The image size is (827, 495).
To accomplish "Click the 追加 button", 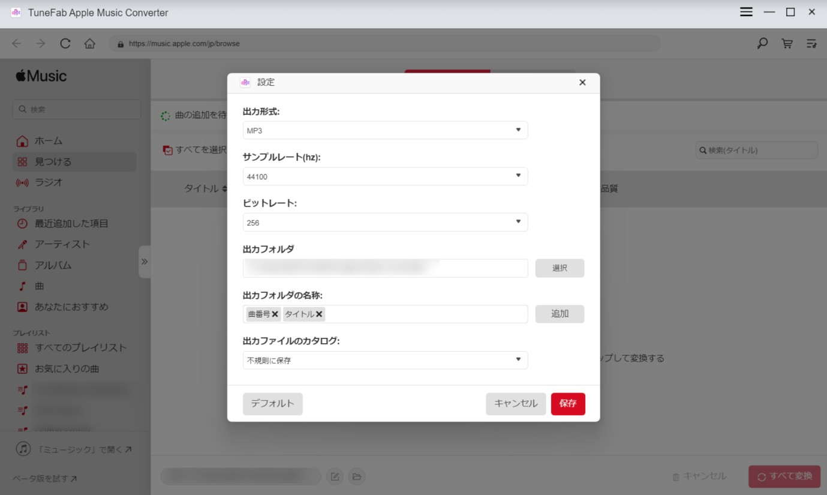I will [x=560, y=314].
